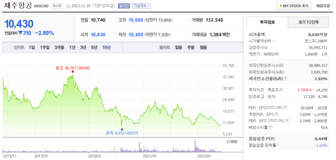
Task: Click the 거래량 value 132,540
Action: click(x=214, y=20)
